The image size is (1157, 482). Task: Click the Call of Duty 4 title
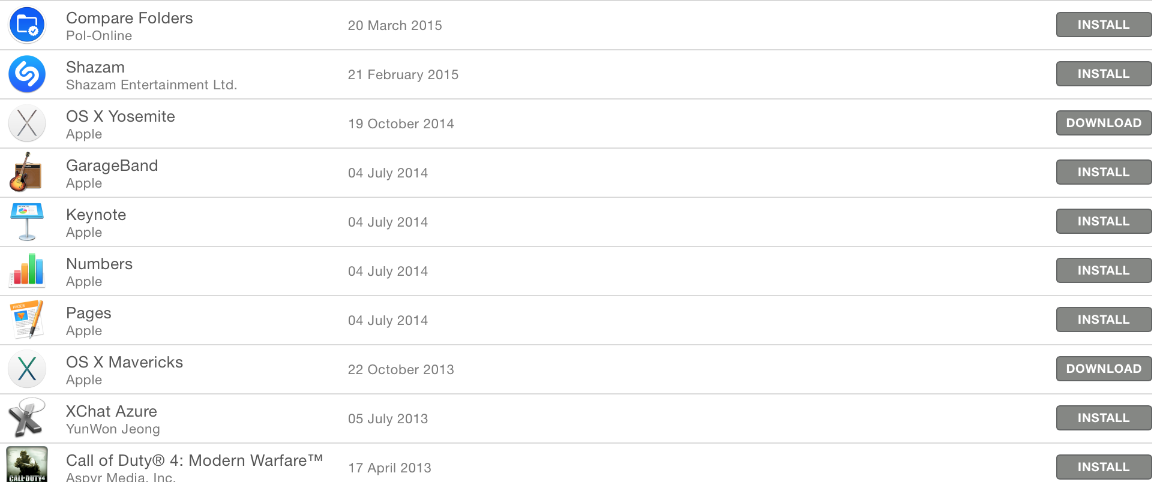coord(194,460)
